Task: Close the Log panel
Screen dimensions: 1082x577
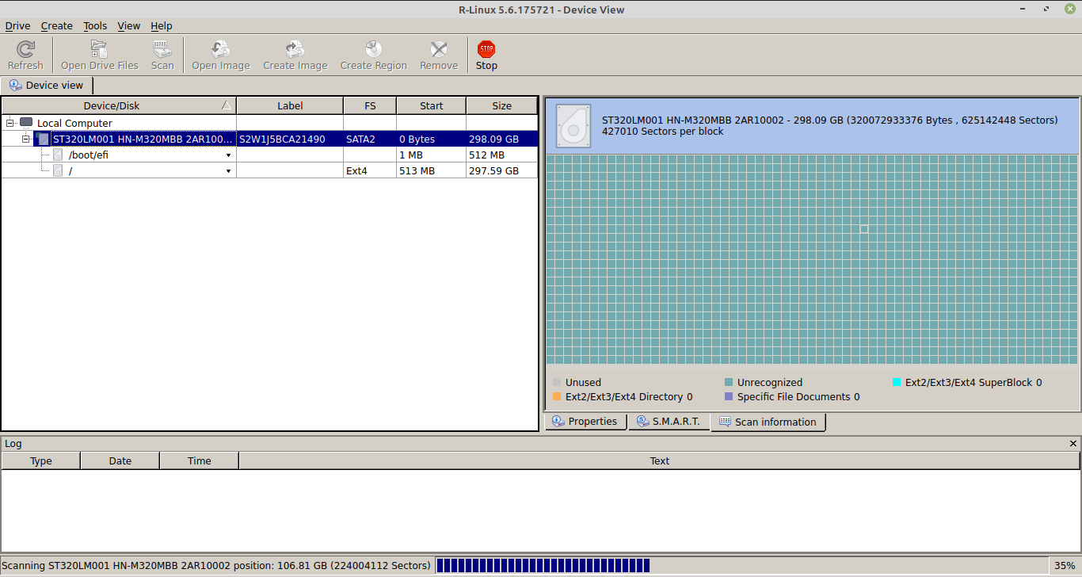Action: tap(1073, 444)
